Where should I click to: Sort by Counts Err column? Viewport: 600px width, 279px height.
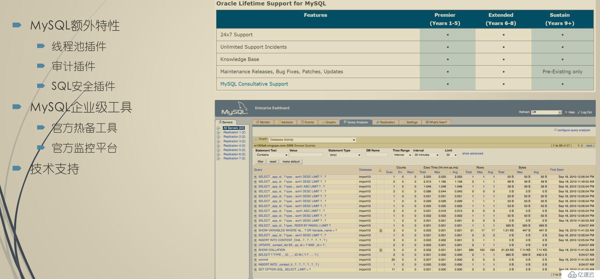[x=400, y=172]
